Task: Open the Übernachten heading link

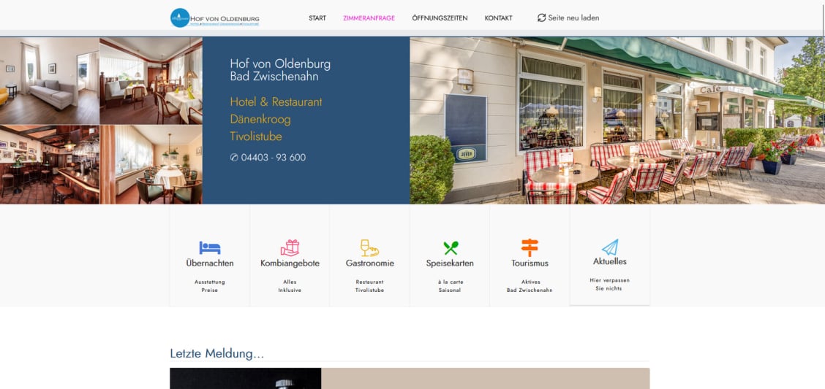Action: tap(210, 263)
